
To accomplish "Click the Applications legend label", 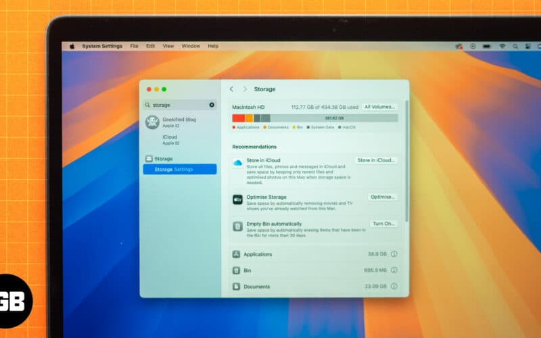I will [248, 127].
